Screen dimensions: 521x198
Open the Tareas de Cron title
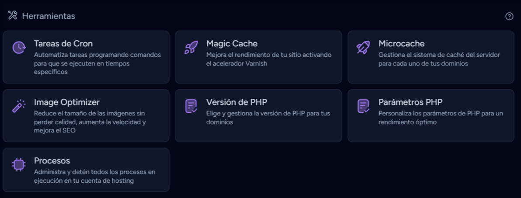(63, 44)
